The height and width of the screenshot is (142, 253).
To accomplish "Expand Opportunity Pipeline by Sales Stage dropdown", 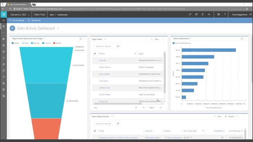I will (x=44, y=38).
